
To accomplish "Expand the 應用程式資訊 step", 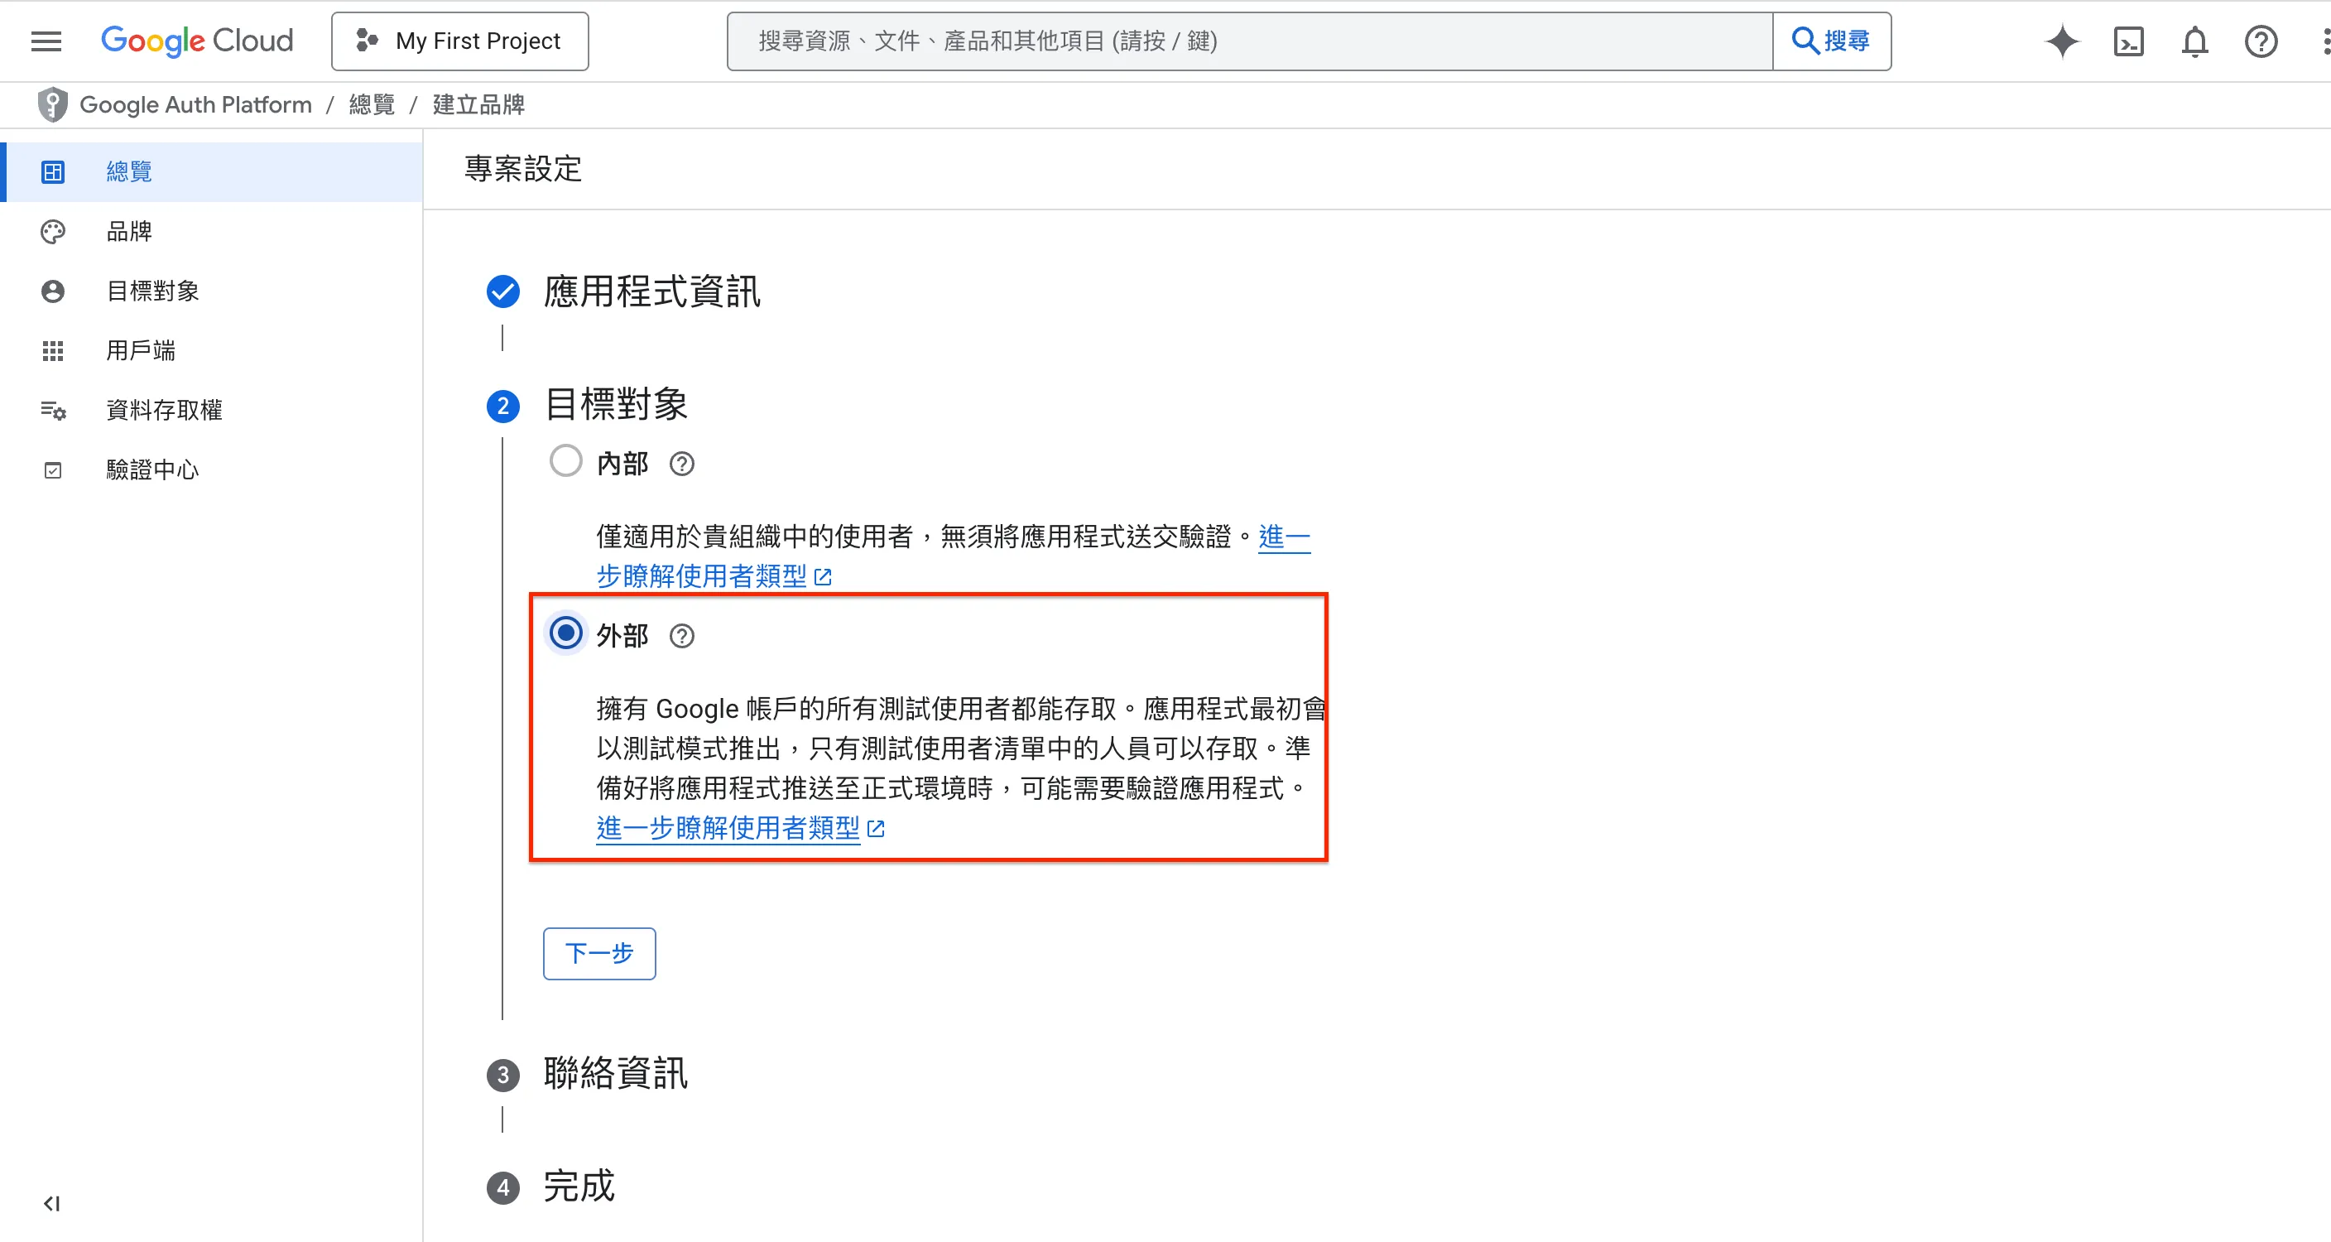I will pyautogui.click(x=651, y=292).
